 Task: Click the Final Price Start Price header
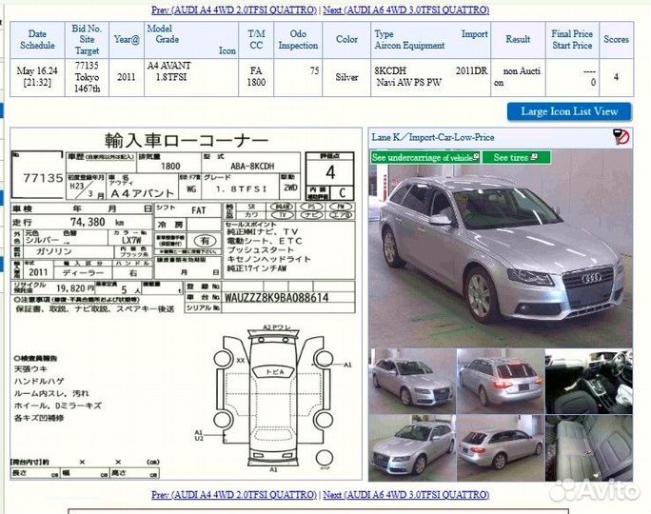coord(572,40)
